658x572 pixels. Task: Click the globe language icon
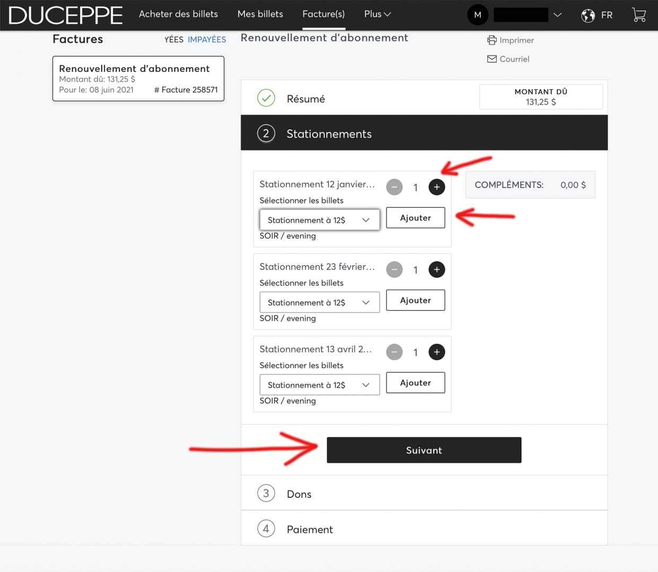[x=588, y=15]
